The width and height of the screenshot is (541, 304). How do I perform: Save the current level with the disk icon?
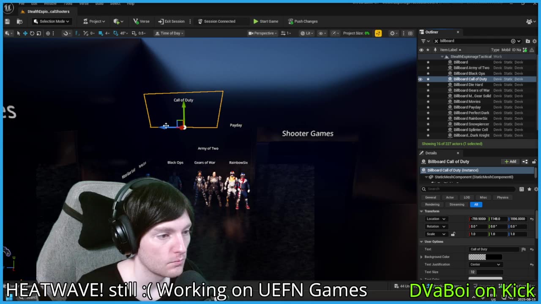click(x=7, y=21)
